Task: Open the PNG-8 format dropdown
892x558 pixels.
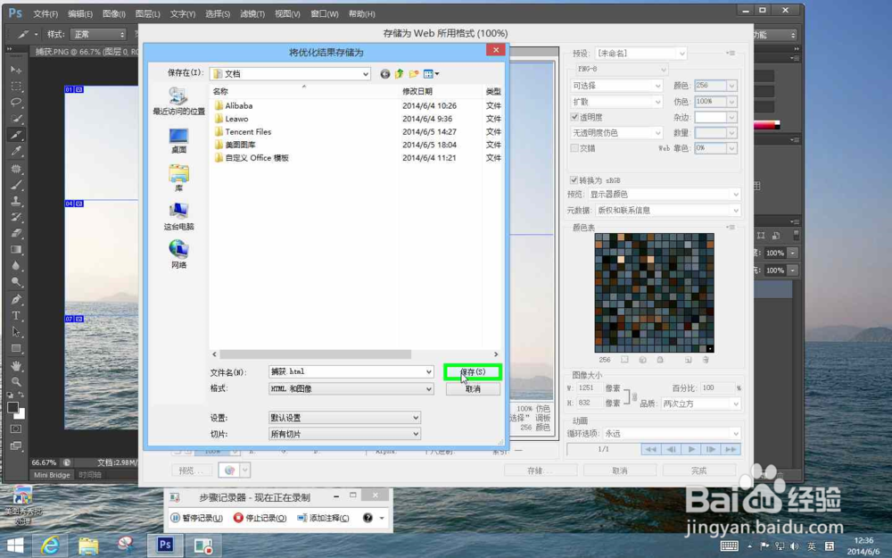Action: [622, 70]
